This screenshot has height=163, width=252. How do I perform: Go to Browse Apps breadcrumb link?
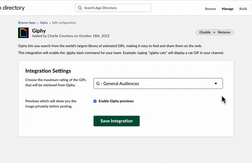tap(27, 23)
